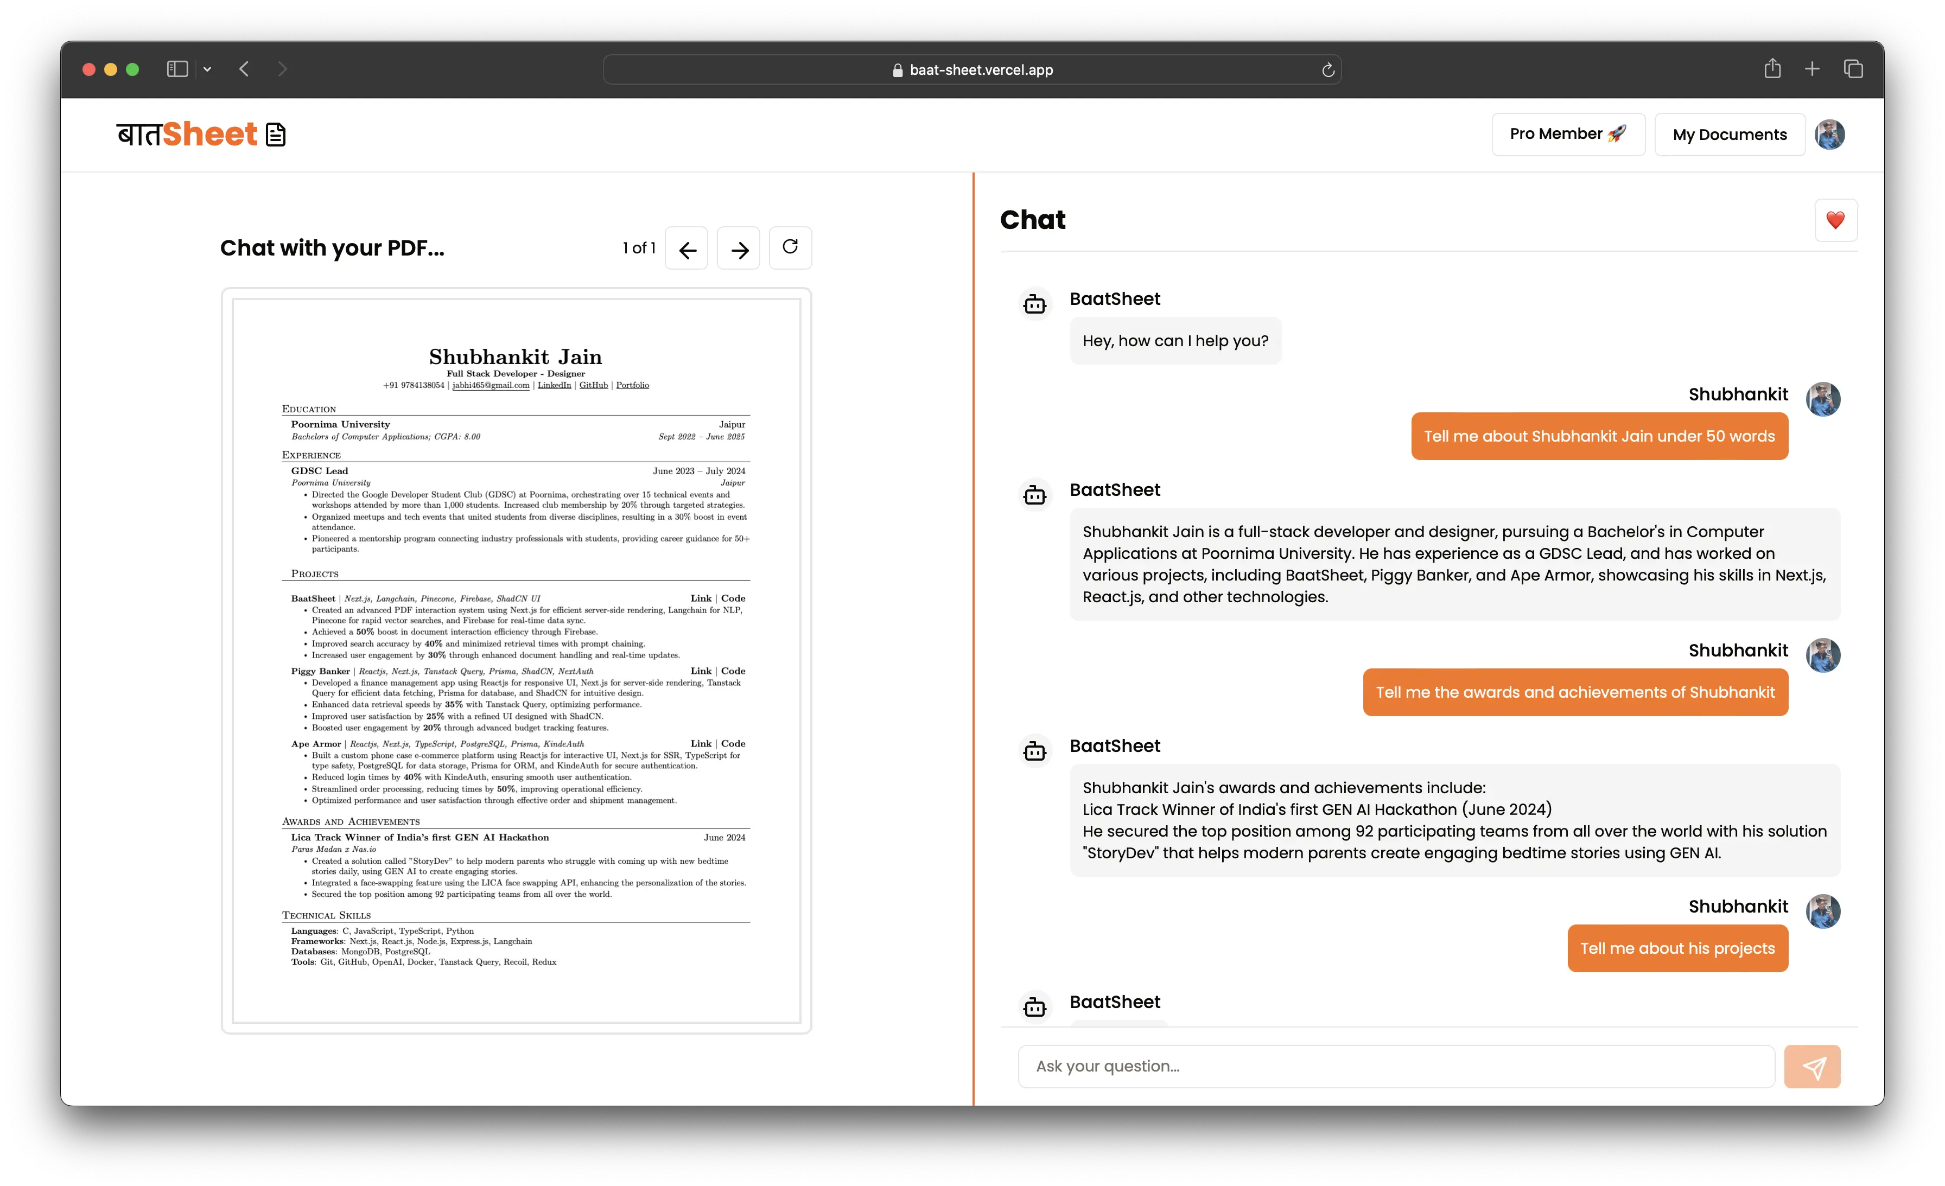
Task: Click the 'Hey, how can I help you?' message
Action: pos(1175,341)
